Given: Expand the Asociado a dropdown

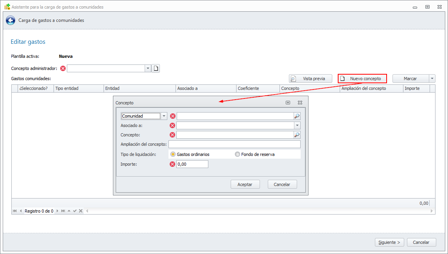Looking at the screenshot, I should pos(297,125).
